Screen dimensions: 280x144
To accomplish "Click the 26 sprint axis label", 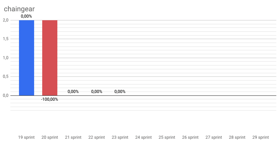I will coord(190,137).
